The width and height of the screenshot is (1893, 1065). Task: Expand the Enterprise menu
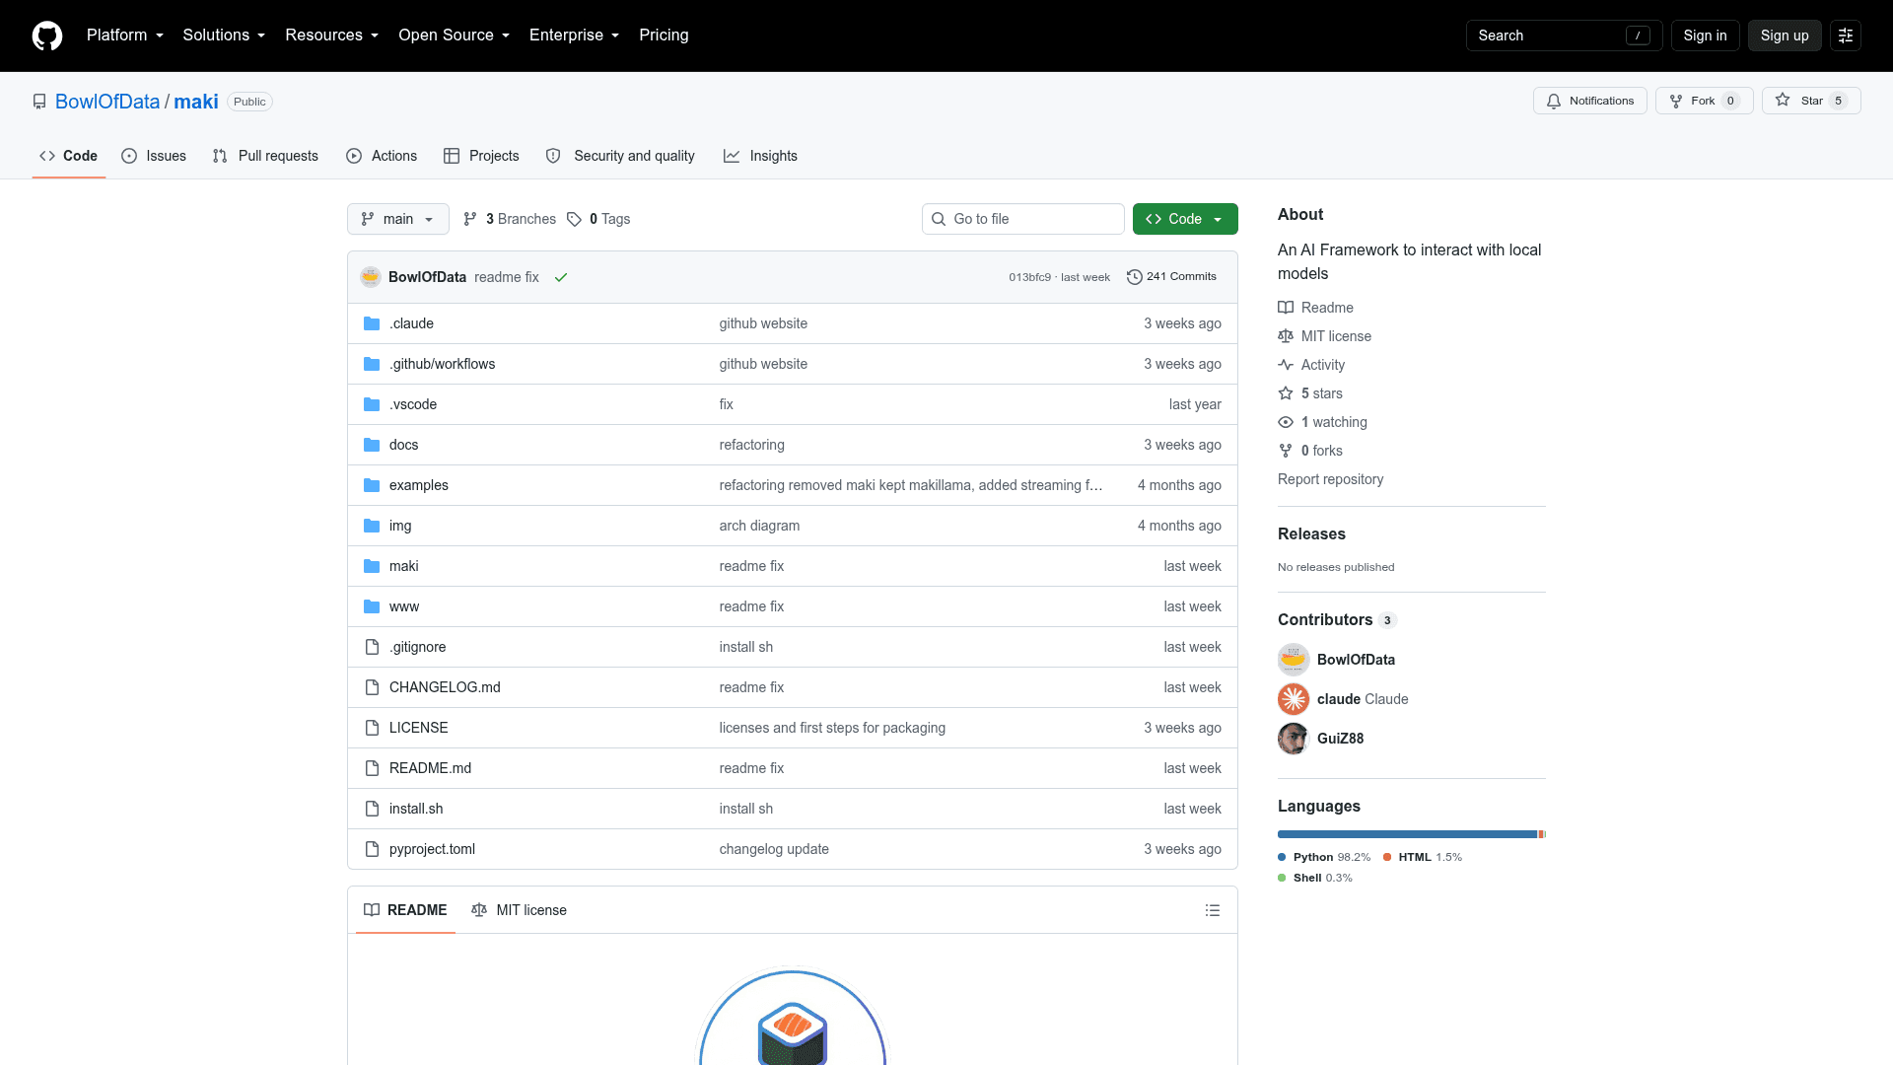575,35
